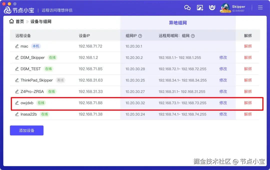The height and width of the screenshot is (170, 270).
Task: Click the VIP badge under Skipper's avatar
Action: 225,12
